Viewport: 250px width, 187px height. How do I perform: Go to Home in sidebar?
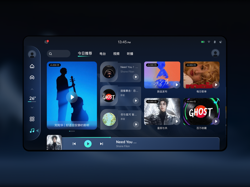click(x=32, y=66)
